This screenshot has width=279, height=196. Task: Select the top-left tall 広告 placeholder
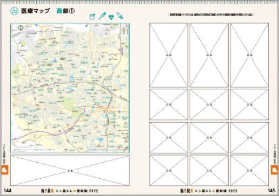(169, 55)
